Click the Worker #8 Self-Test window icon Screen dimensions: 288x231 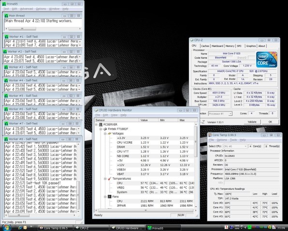pyautogui.click(x=6, y=139)
